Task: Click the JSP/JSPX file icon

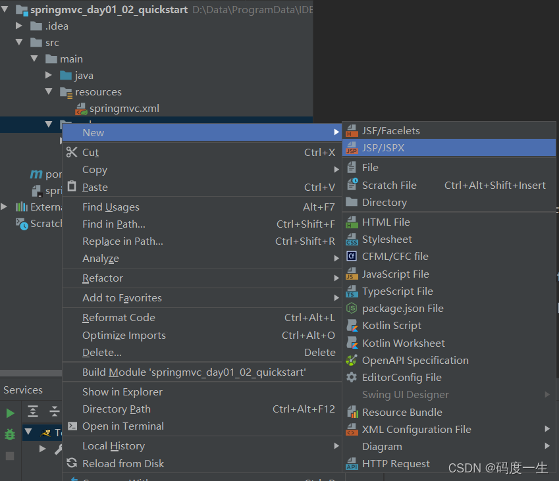Action: click(352, 148)
